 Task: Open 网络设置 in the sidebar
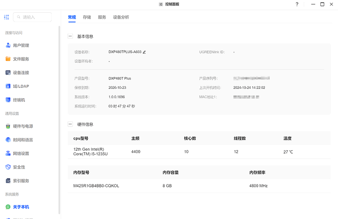coord(21,153)
